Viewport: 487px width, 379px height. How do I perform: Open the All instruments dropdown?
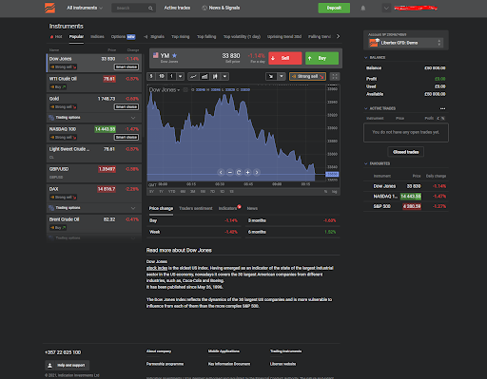85,8
